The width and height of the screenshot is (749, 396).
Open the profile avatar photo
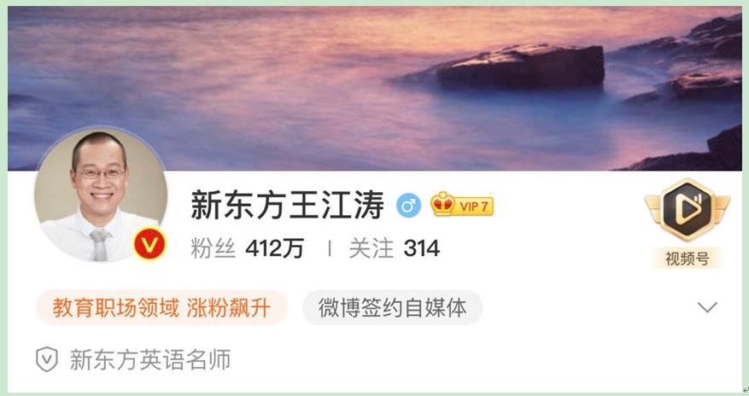point(101,195)
